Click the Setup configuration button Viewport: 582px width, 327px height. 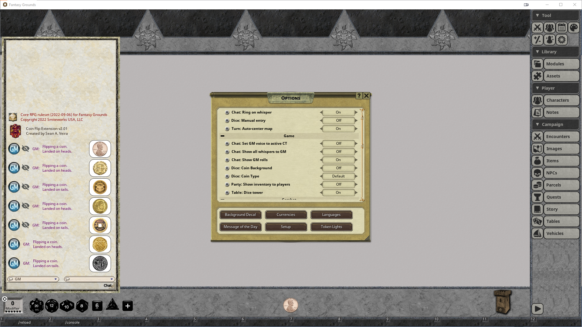tap(286, 227)
